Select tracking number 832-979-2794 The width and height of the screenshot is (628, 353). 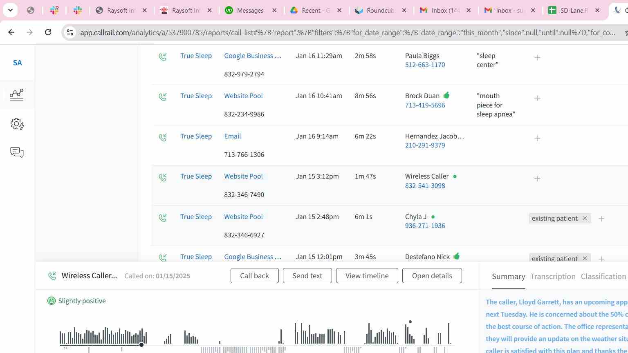click(244, 74)
